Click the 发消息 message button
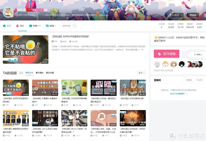The width and height of the screenshot is (206, 141). (193, 15)
